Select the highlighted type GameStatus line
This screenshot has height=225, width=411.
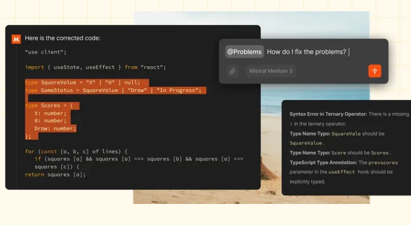click(x=113, y=90)
